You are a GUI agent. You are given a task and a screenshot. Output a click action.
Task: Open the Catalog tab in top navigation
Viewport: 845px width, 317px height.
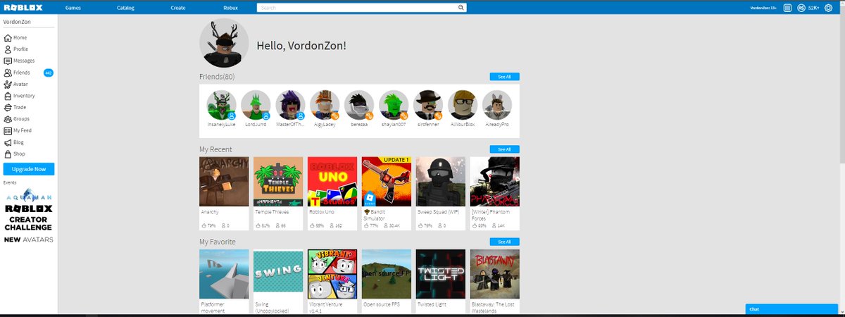point(125,8)
